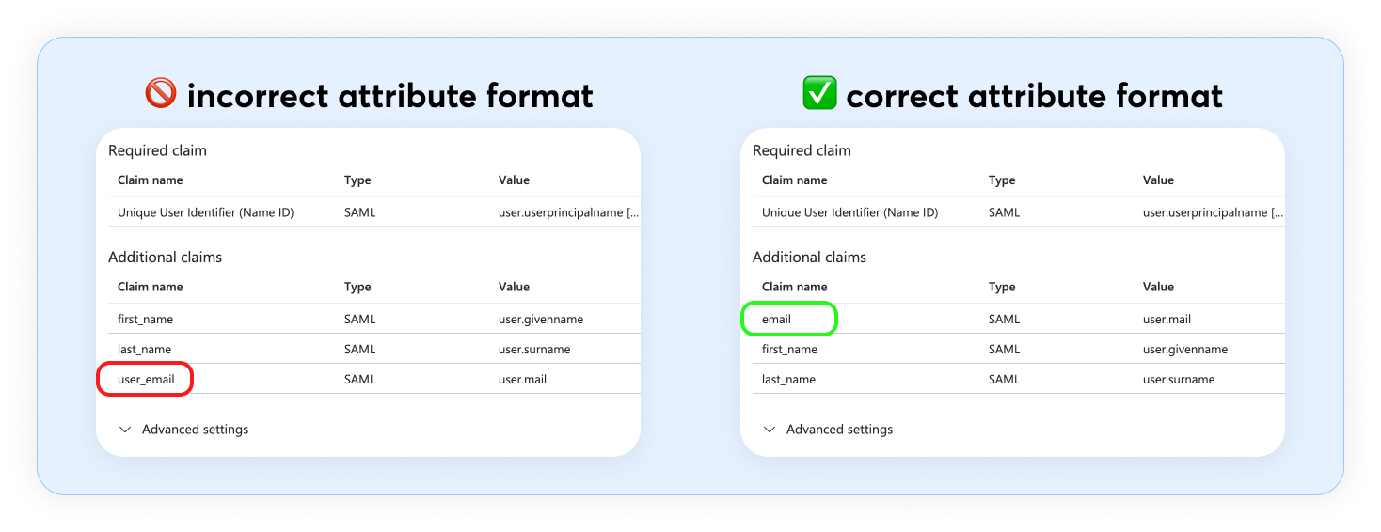The width and height of the screenshot is (1381, 532).
Task: Click the green checkmark icon beside the correct heading
Action: (818, 94)
